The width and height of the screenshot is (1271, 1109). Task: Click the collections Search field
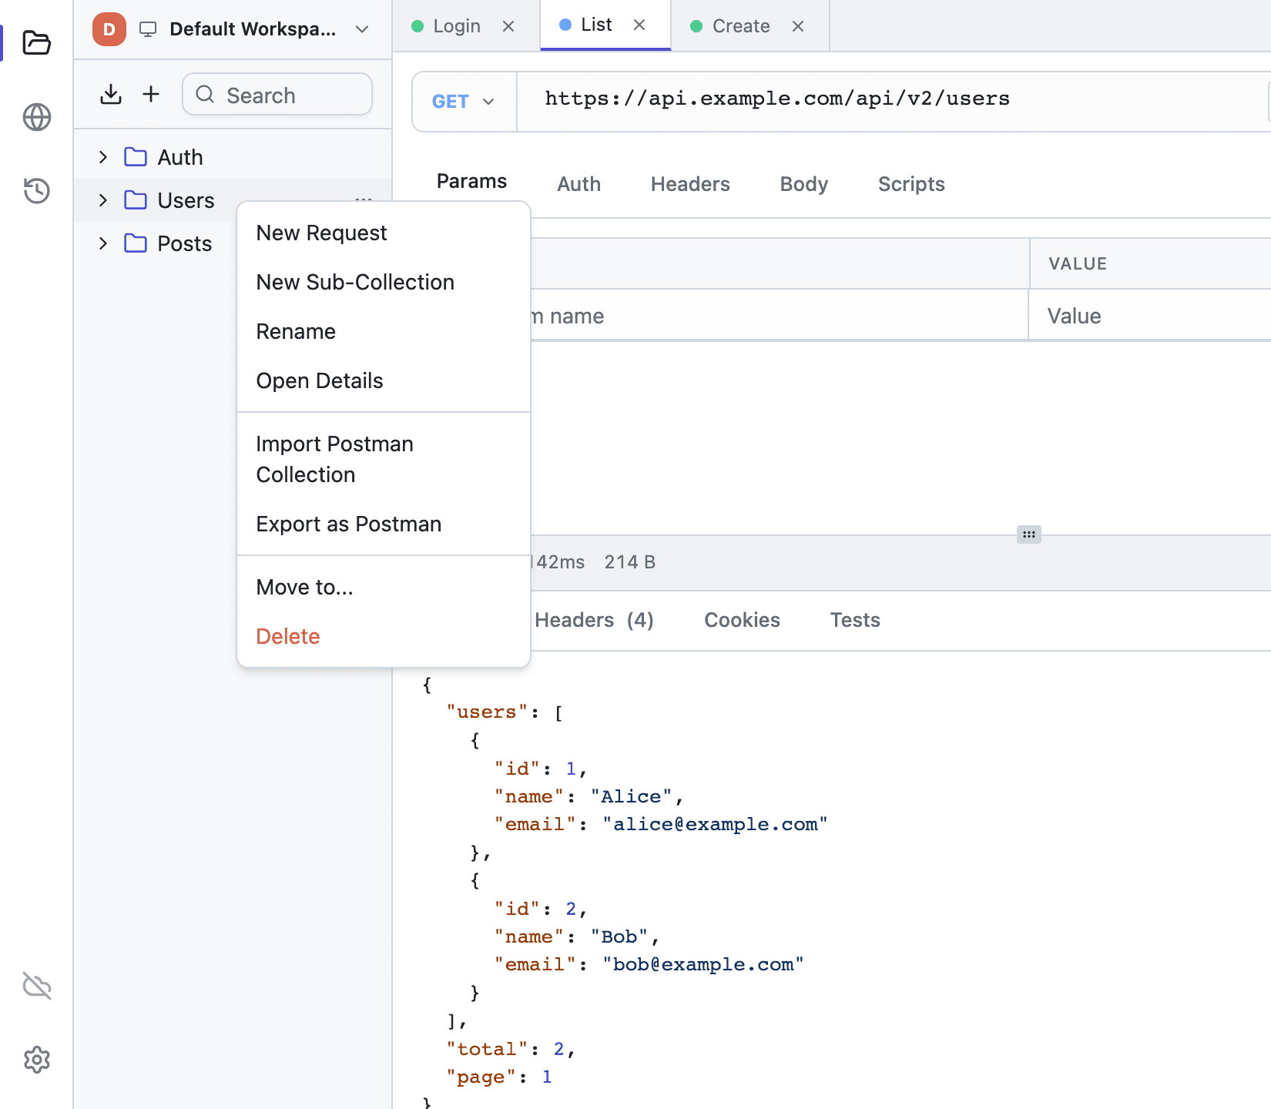coord(277,94)
